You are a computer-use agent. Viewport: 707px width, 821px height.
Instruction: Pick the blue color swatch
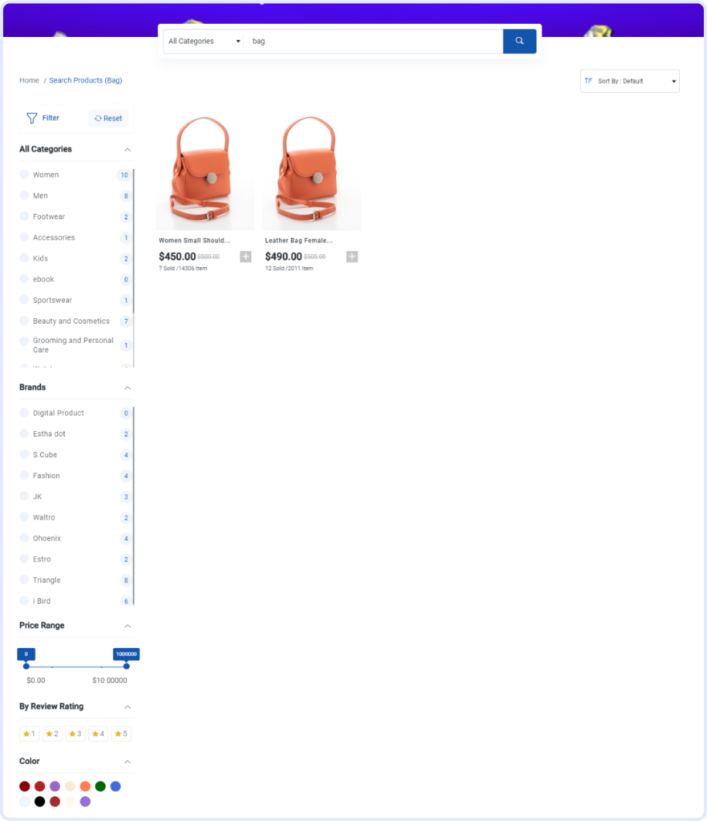[x=115, y=786]
